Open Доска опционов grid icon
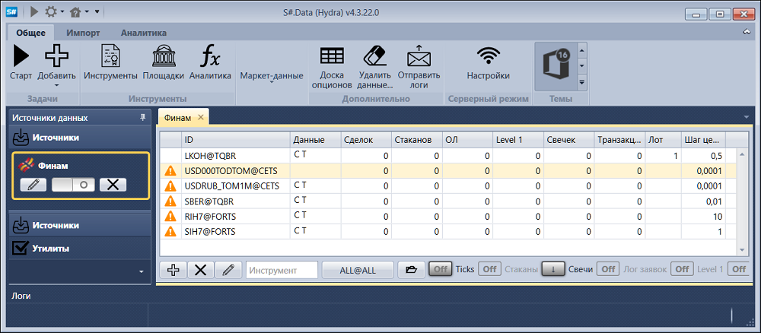Viewport: 761px width, 333px height. 332,57
